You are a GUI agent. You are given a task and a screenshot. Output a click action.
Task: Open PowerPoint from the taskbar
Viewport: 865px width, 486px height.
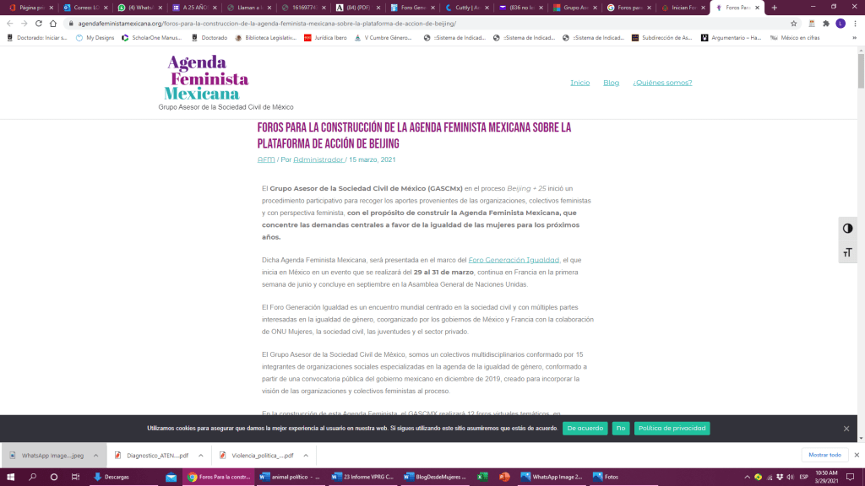click(504, 477)
